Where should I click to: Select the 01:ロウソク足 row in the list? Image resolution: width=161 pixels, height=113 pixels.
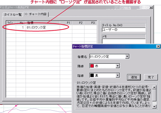pyautogui.click(x=51, y=27)
